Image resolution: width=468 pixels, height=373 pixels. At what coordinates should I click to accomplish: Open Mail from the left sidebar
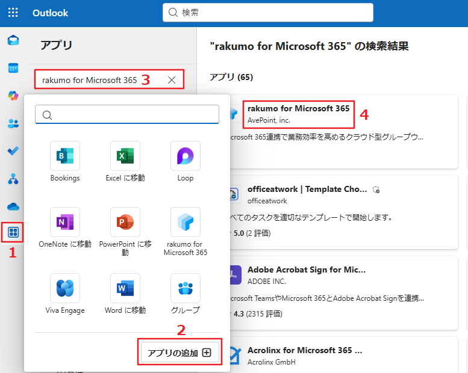13,40
